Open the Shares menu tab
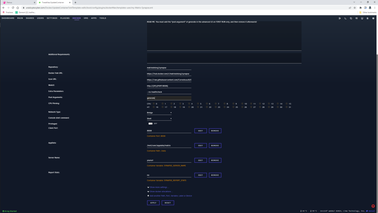Image resolution: width=378 pixels, height=213 pixels. coord(30,18)
